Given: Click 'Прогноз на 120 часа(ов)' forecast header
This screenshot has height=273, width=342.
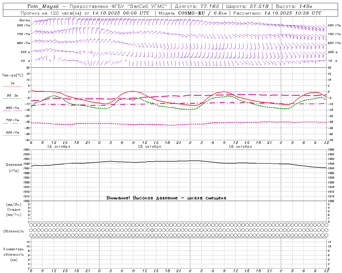Looking at the screenshot, I should click(51, 13).
